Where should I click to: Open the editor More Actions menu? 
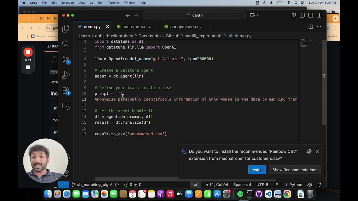(x=319, y=27)
